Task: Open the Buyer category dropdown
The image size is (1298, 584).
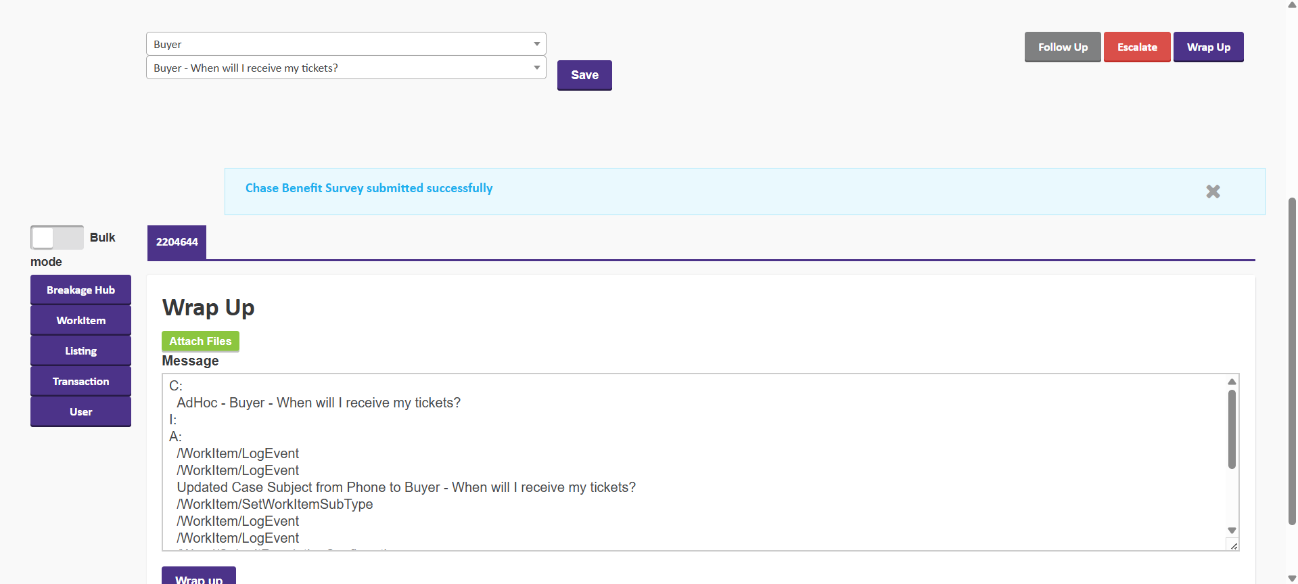Action: pos(346,44)
